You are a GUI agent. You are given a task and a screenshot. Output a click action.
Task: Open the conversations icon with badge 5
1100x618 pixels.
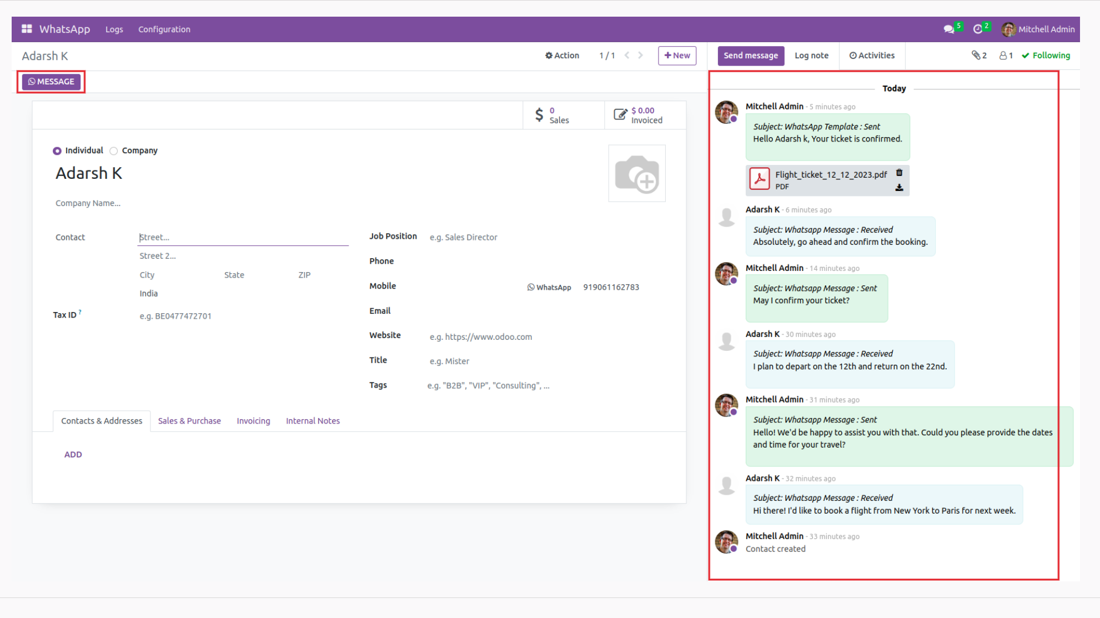952,28
